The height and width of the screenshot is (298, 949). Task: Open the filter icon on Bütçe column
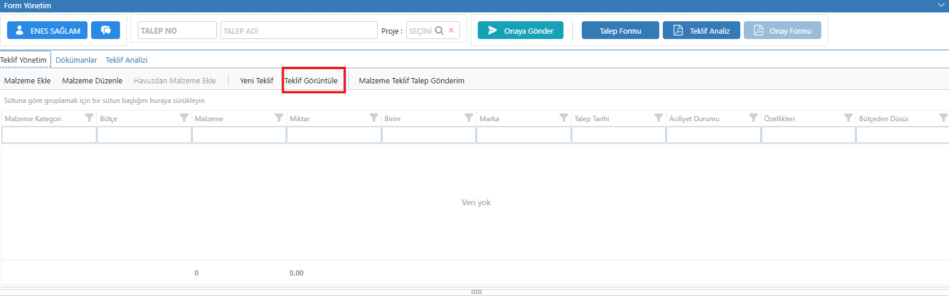click(184, 118)
